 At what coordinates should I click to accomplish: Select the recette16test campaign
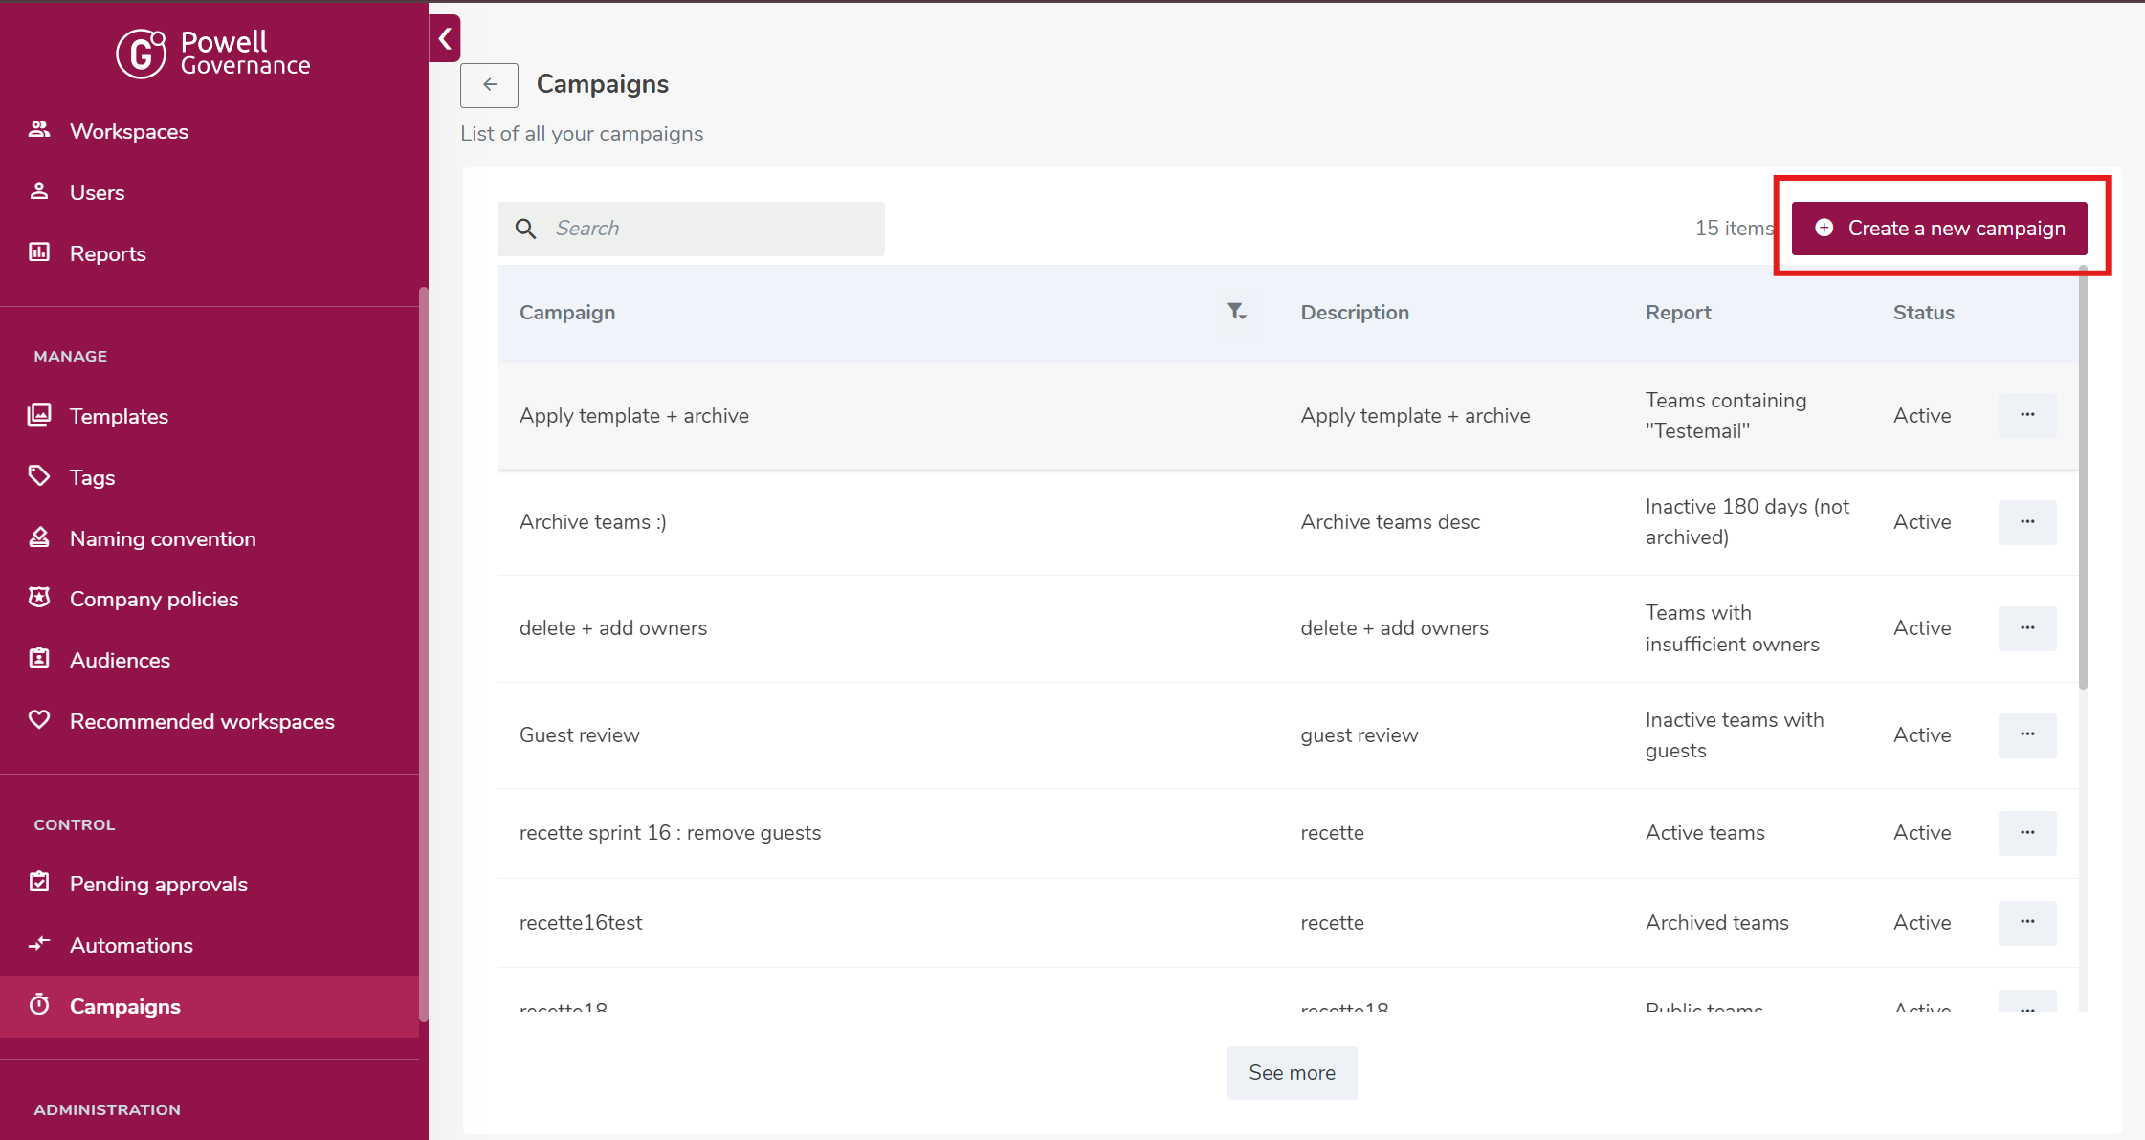tap(581, 923)
